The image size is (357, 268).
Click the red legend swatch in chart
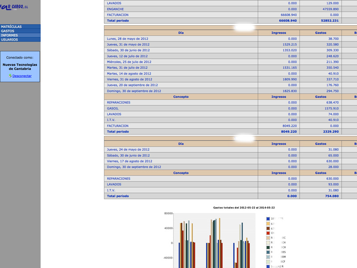coord(268,233)
